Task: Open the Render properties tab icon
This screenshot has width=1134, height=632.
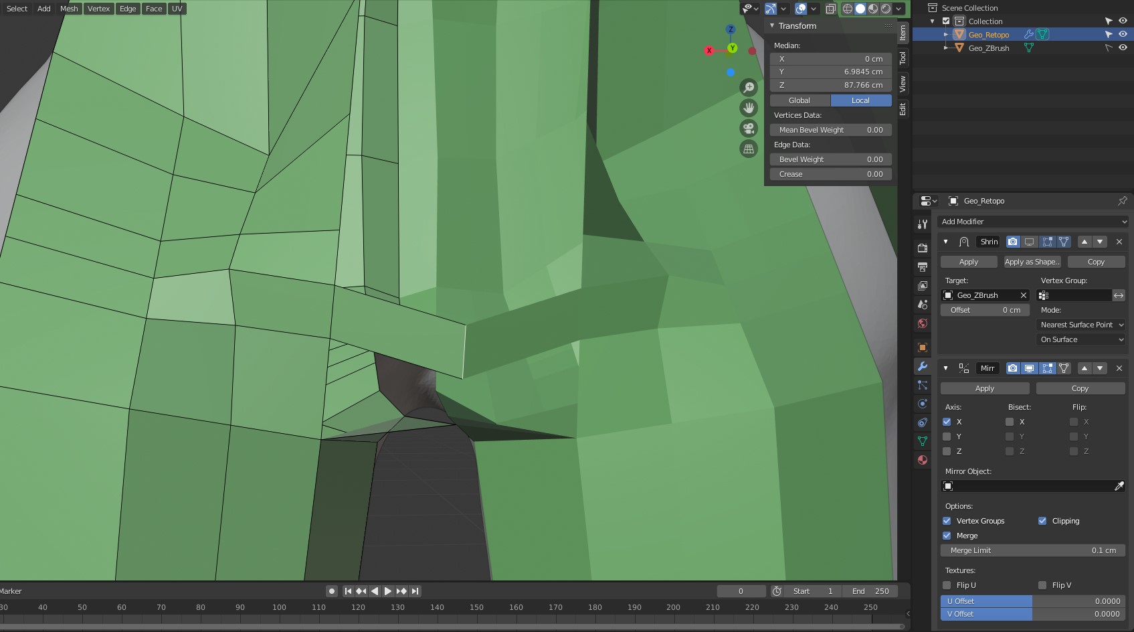Action: tap(923, 248)
